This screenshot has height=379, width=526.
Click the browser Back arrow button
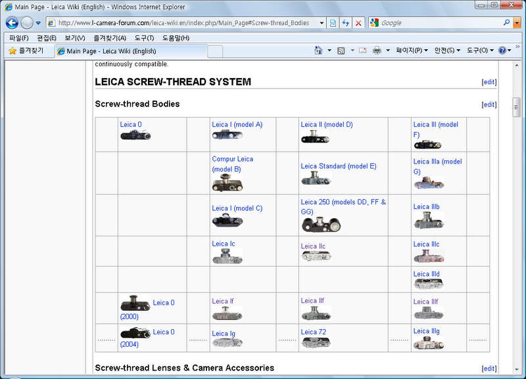pyautogui.click(x=12, y=23)
